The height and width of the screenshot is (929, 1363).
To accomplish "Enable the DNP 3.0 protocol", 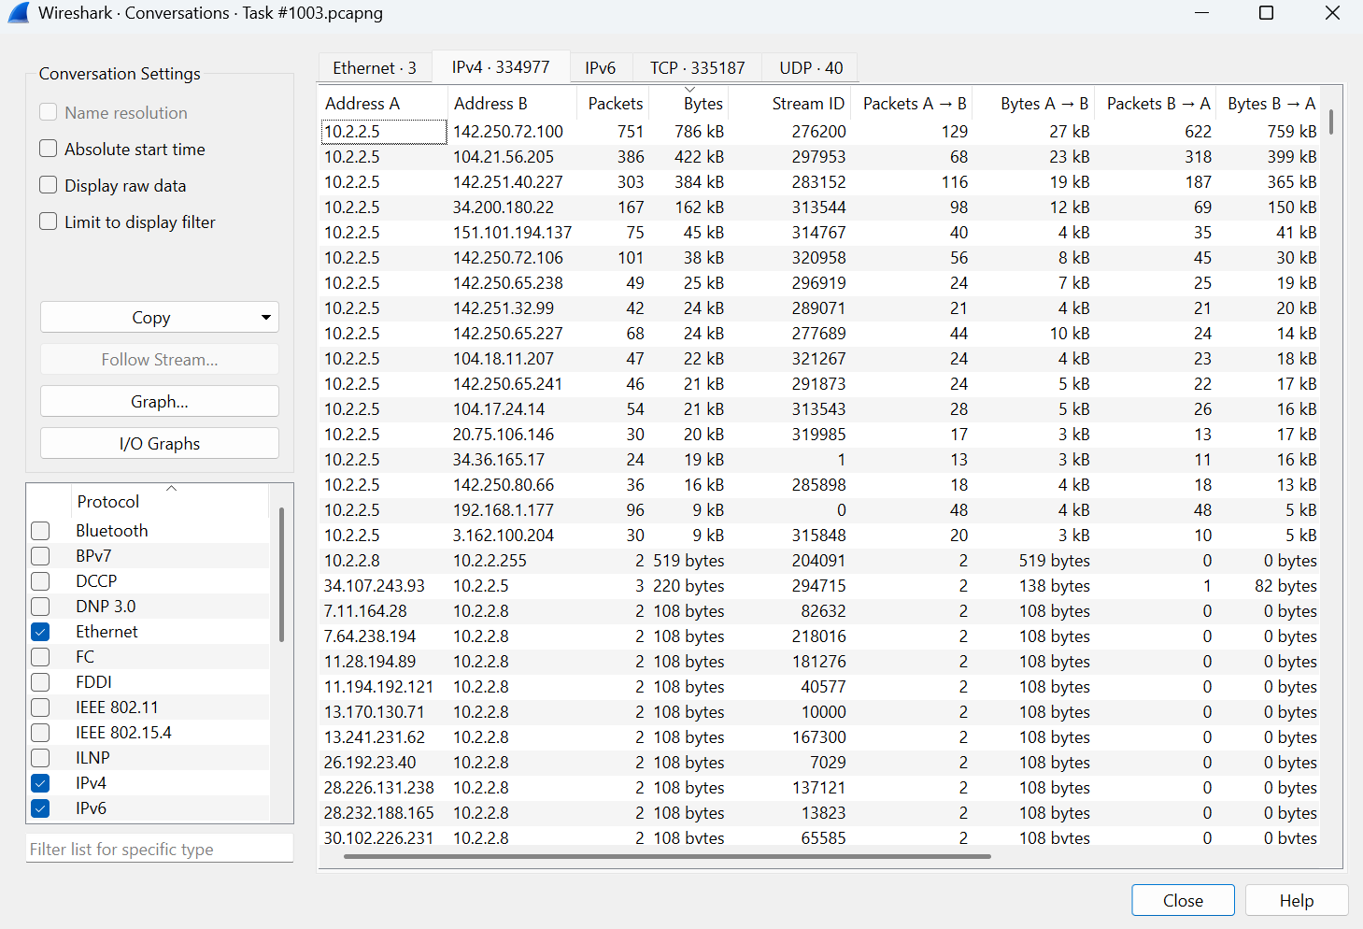I will 40,606.
